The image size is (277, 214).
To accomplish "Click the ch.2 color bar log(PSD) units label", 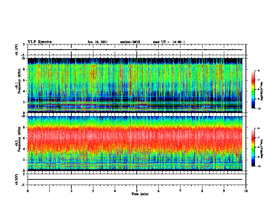I will click(x=262, y=149).
